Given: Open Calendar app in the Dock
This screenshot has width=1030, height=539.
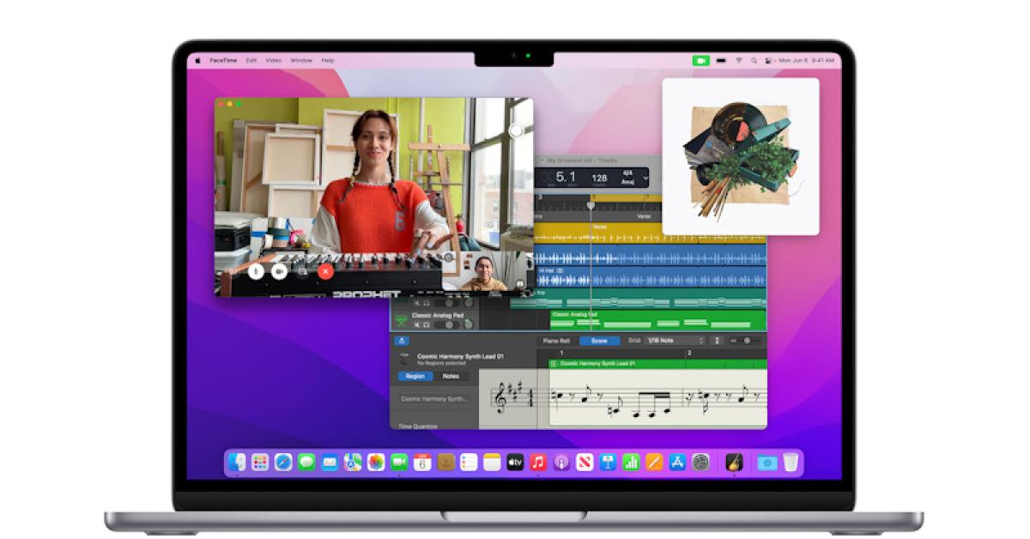Looking at the screenshot, I should 422,462.
